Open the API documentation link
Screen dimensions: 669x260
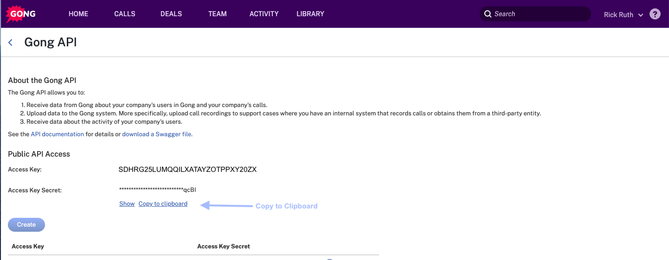(58, 134)
